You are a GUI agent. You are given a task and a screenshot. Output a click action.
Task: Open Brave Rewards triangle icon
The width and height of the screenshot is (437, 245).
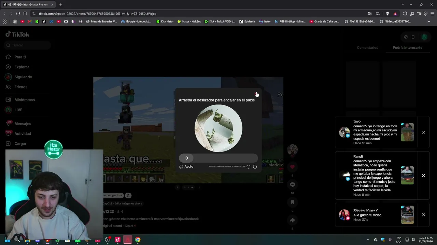click(x=395, y=14)
